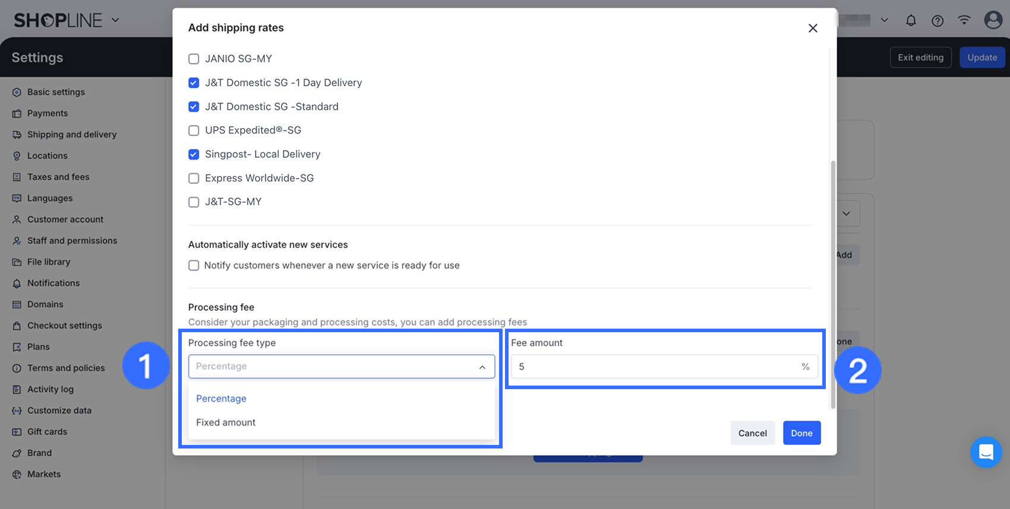Click the Customer account person icon
The image size is (1010, 509).
pos(17,219)
